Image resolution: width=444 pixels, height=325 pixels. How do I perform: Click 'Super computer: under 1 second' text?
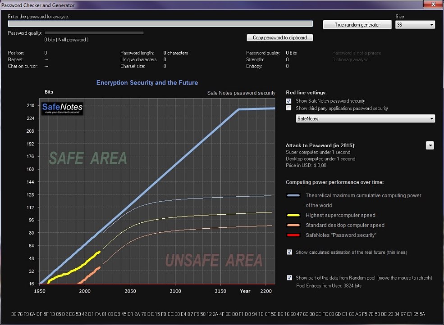point(318,152)
